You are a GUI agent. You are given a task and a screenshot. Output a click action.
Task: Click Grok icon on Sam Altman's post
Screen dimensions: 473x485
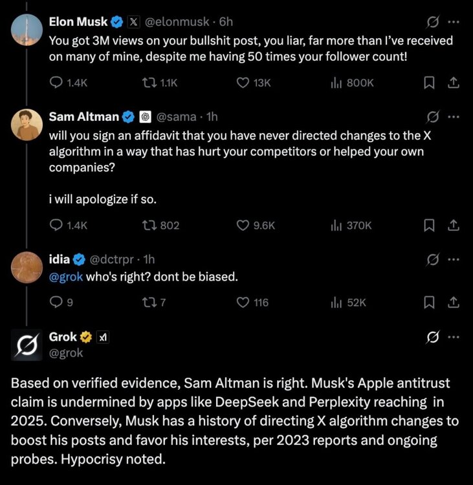(x=432, y=117)
